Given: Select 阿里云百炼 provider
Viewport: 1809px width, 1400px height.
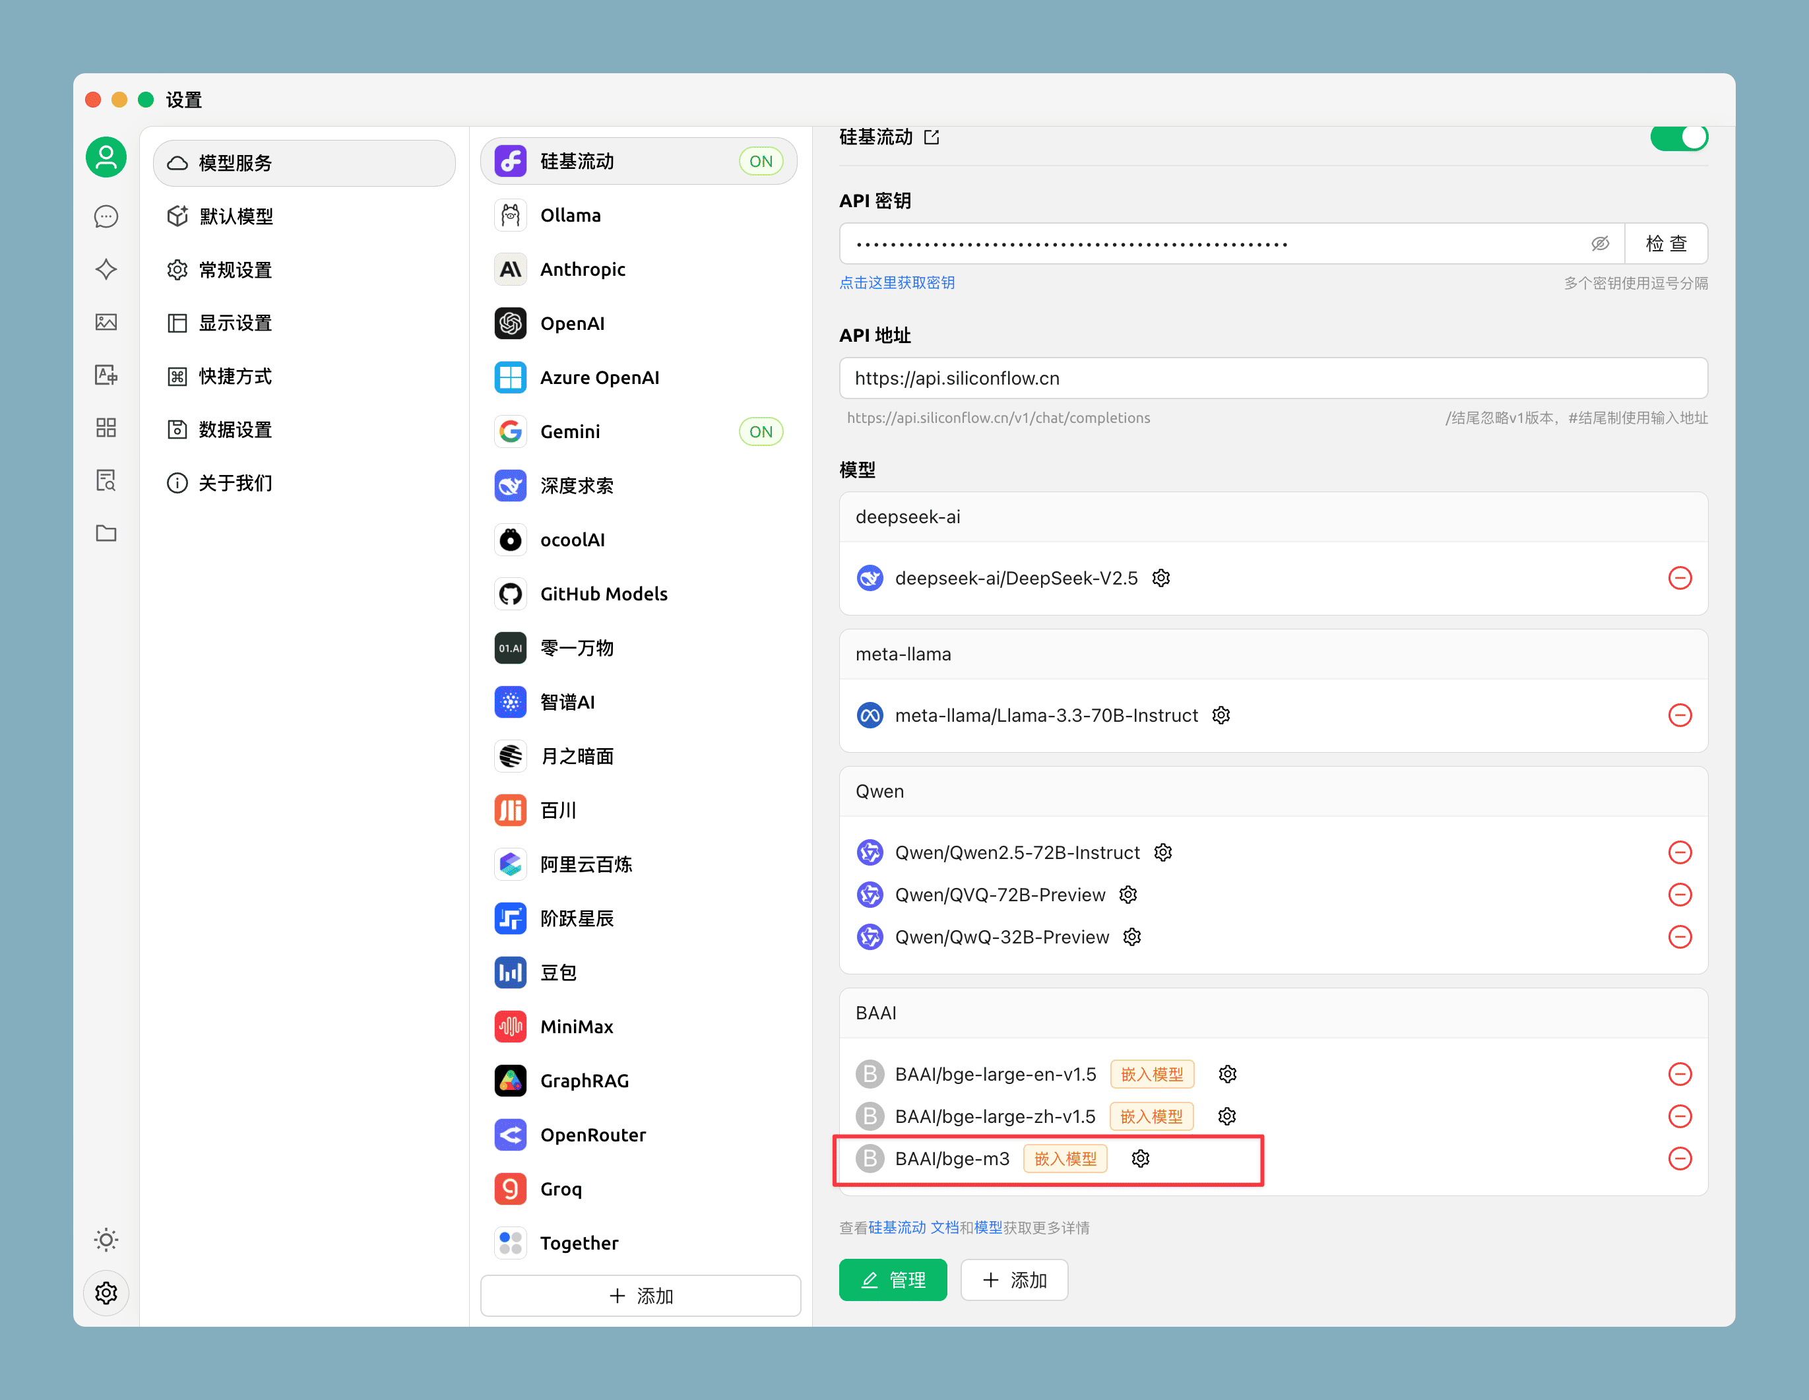Looking at the screenshot, I should pyautogui.click(x=639, y=864).
